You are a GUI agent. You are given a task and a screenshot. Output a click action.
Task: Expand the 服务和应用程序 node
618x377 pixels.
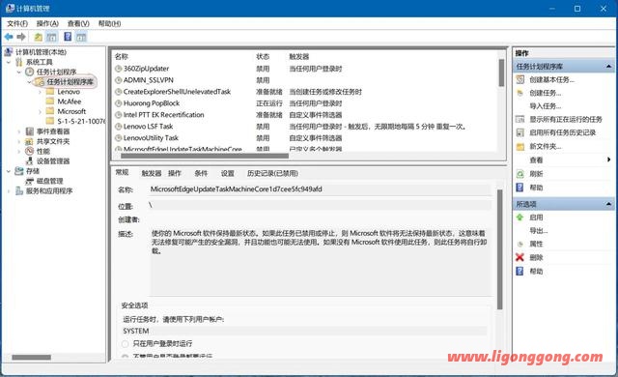9,190
